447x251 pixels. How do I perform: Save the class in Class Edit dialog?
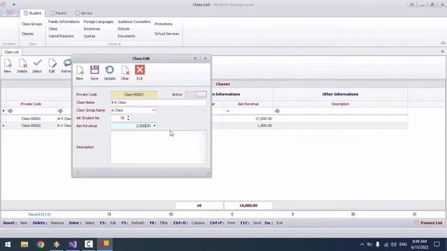coord(94,73)
